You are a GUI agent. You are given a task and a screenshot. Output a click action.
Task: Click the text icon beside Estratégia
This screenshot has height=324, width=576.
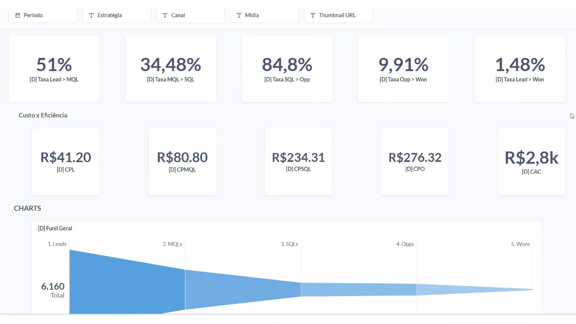point(91,15)
